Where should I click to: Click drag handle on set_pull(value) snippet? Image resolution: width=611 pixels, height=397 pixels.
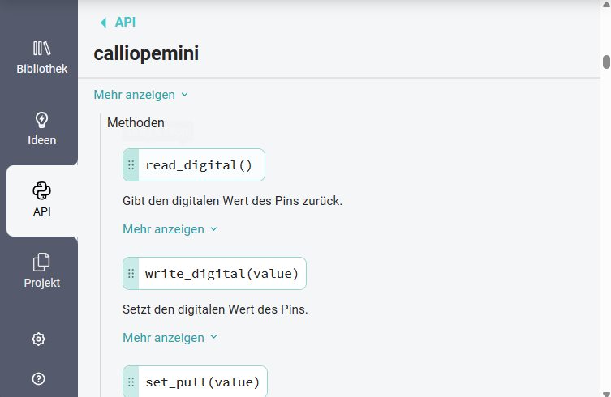[131, 382]
